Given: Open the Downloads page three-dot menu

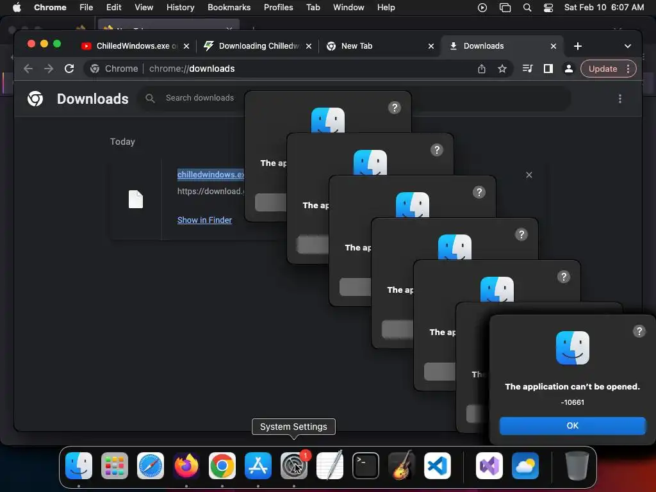Looking at the screenshot, I should (620, 99).
